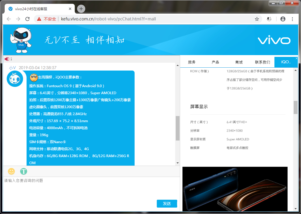
Task: Click the address bar URL
Action: (x=108, y=19)
